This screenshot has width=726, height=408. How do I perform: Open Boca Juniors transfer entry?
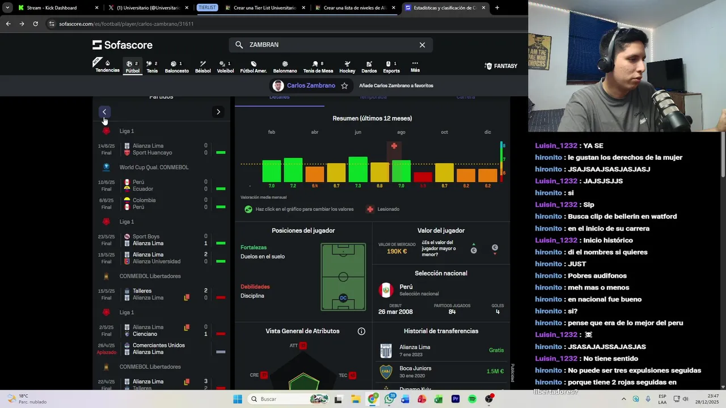(441, 371)
